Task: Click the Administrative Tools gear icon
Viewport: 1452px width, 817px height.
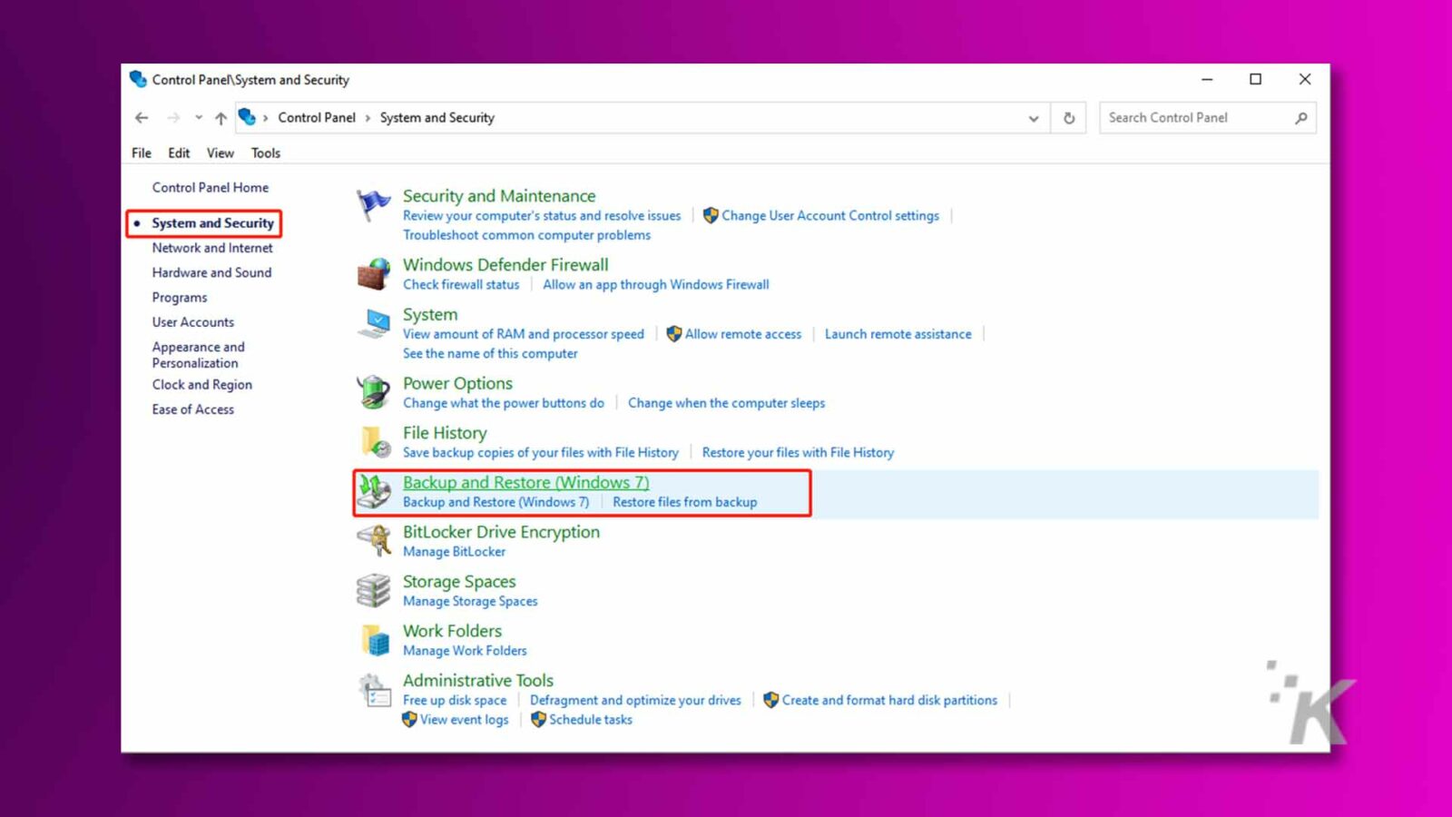Action: point(374,691)
